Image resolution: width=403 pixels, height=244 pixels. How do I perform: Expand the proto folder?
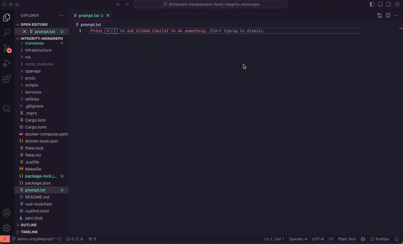coord(41,78)
